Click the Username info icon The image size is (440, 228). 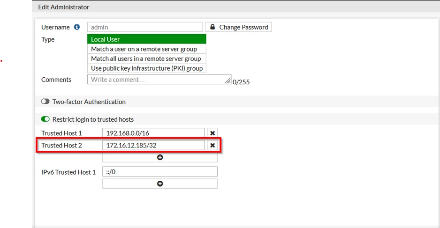[x=77, y=27]
